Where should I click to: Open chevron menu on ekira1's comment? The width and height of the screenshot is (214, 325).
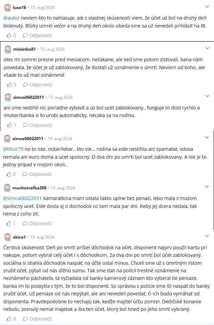pyautogui.click(x=207, y=236)
